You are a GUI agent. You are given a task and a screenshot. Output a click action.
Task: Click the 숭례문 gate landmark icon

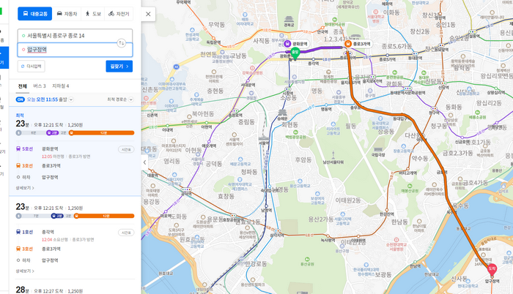pyautogui.click(x=282, y=113)
